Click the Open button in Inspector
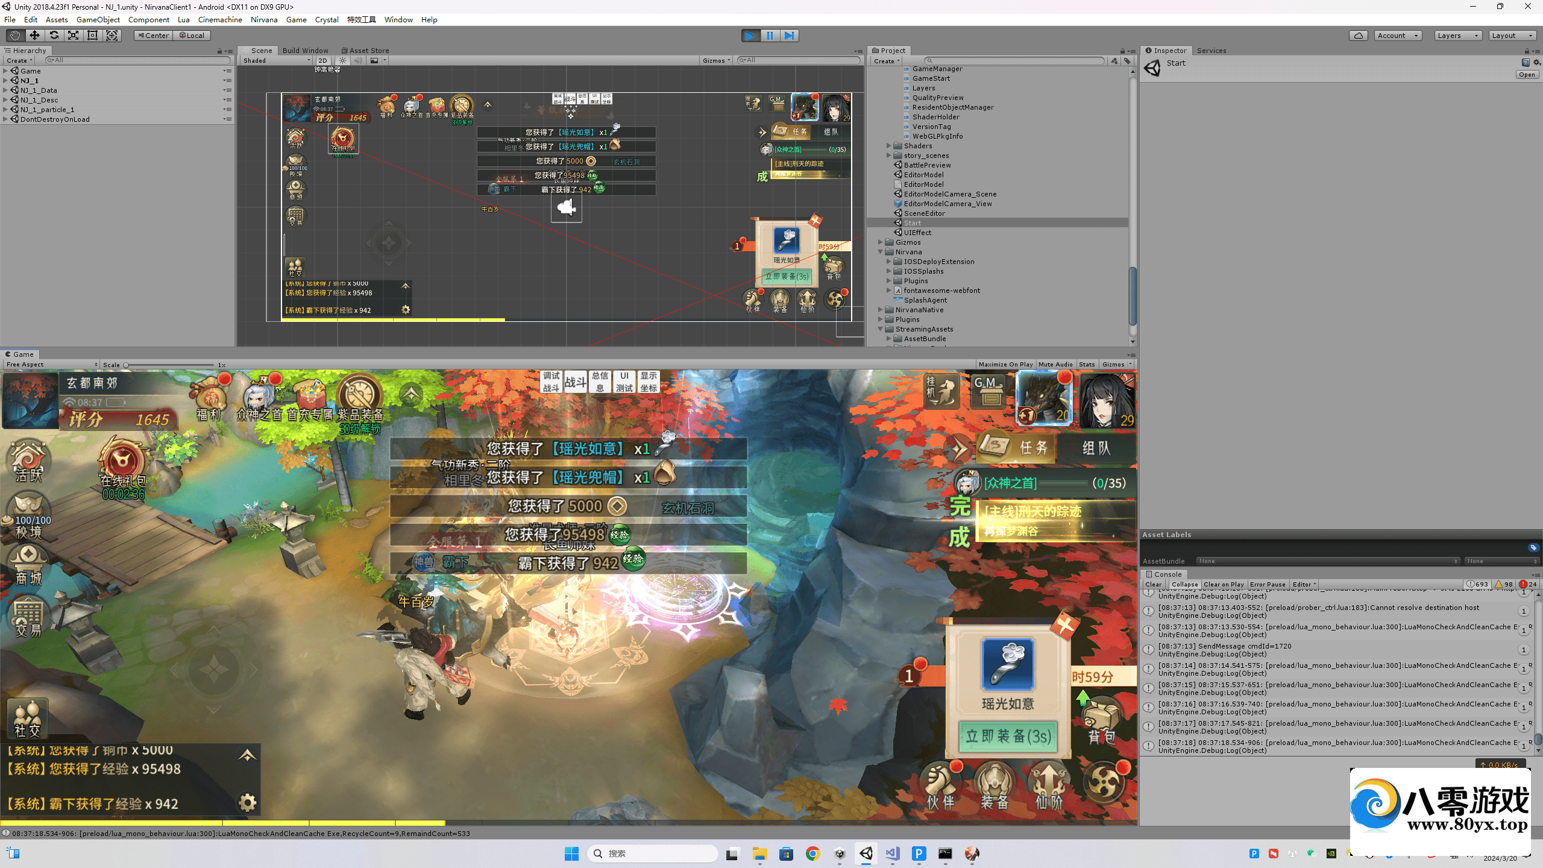 pyautogui.click(x=1527, y=75)
